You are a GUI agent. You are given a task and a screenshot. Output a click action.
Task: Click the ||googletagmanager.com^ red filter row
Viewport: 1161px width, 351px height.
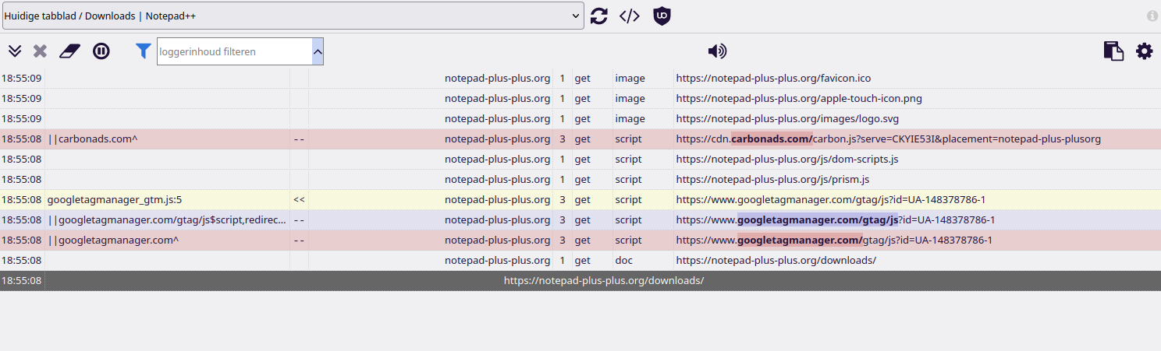coord(113,240)
